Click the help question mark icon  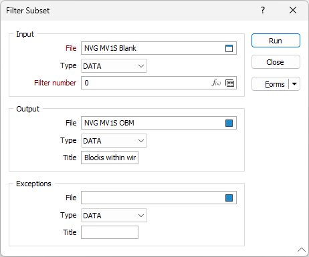click(x=263, y=10)
